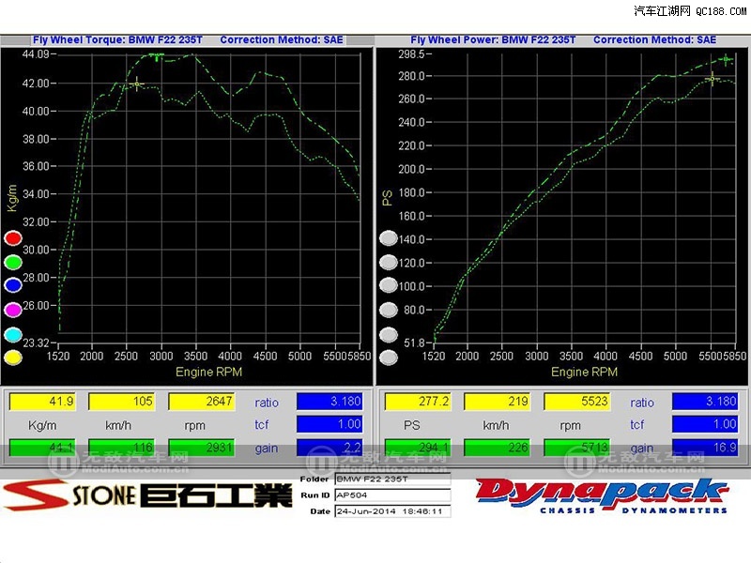
Task: Select the green 116 km/h value
Action: tap(122, 448)
